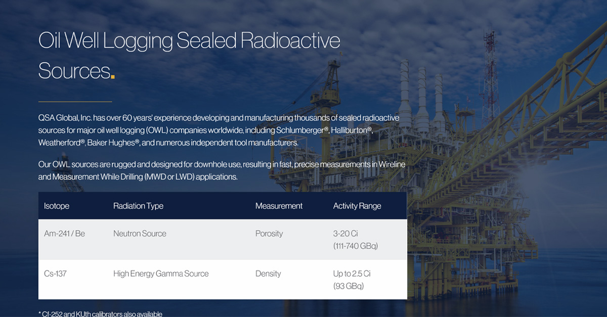Click the Density measurement cell
Screen dimensions: 607x317
pyautogui.click(x=267, y=274)
